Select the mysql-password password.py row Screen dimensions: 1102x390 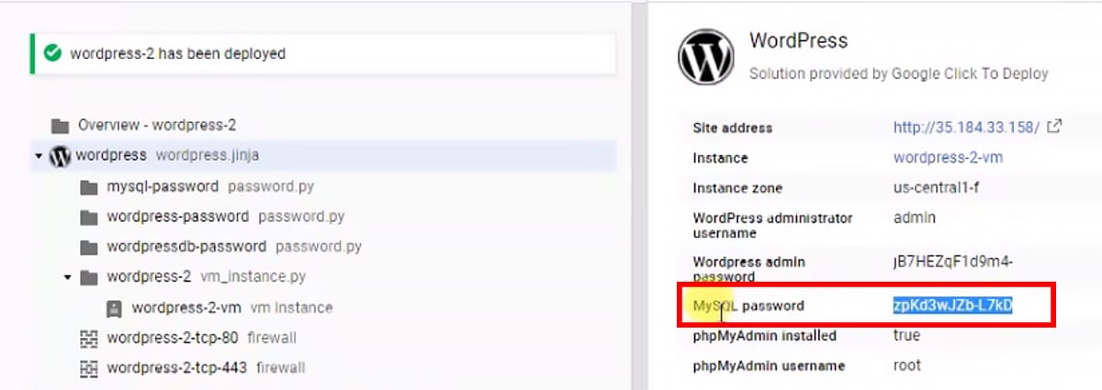[x=322, y=186]
